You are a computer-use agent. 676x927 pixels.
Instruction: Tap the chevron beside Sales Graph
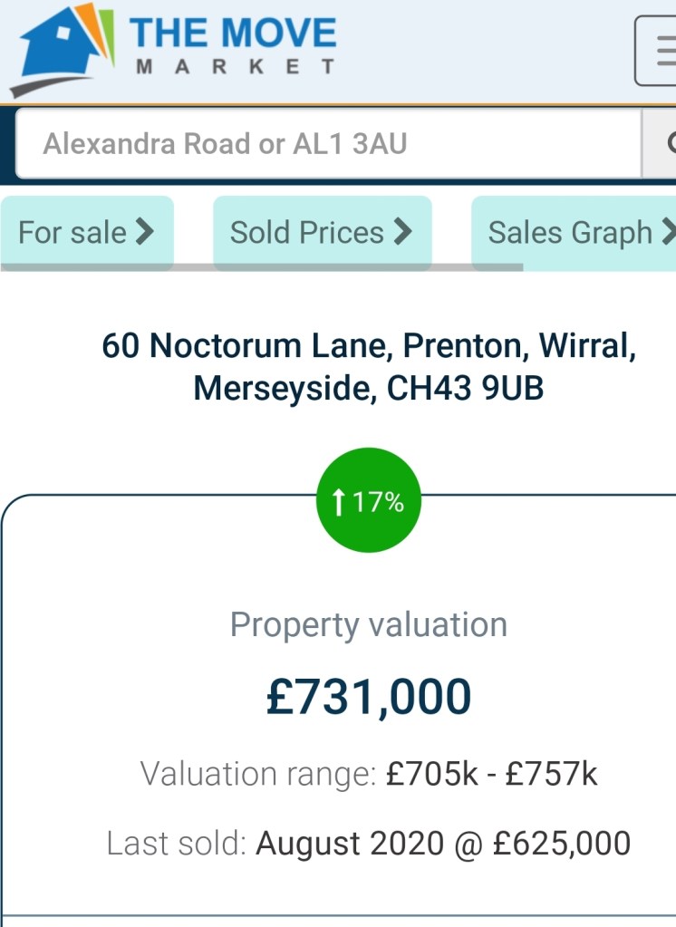[668, 233]
